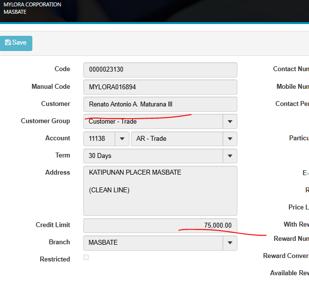
Task: Click the Term label
Action: (62, 155)
